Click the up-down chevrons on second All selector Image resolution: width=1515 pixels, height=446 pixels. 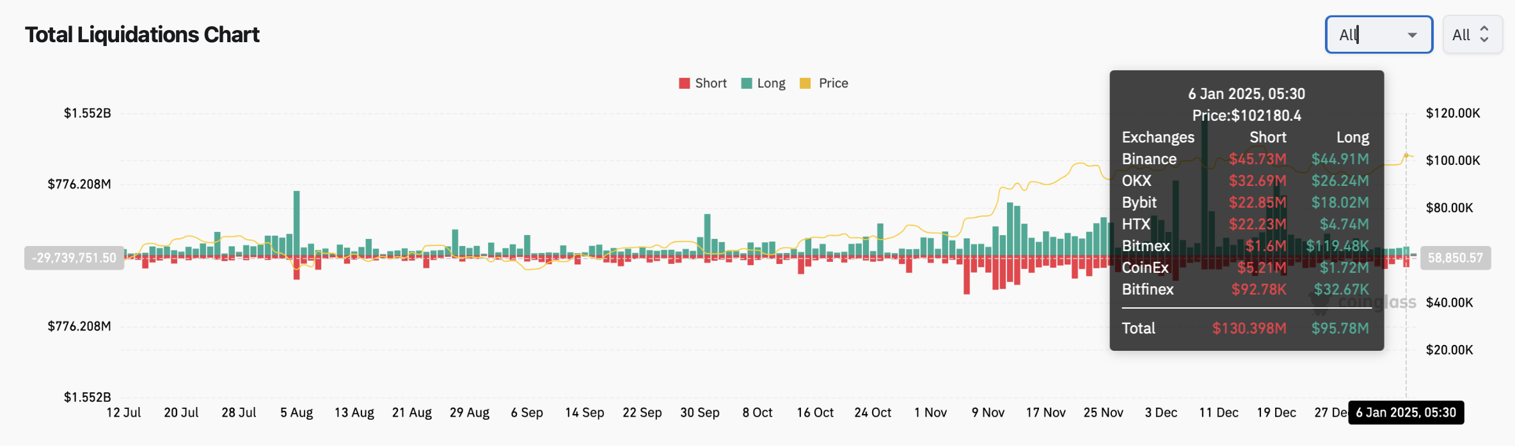[x=1484, y=35]
